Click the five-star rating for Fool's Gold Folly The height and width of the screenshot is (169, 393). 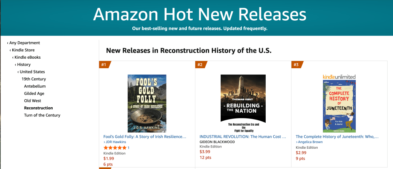coord(115,148)
